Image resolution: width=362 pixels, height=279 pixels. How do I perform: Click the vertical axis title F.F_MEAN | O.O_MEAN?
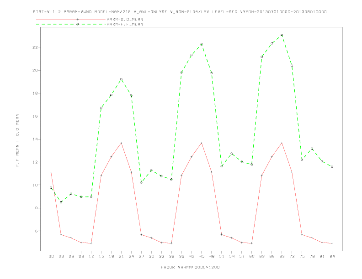pos(17,140)
